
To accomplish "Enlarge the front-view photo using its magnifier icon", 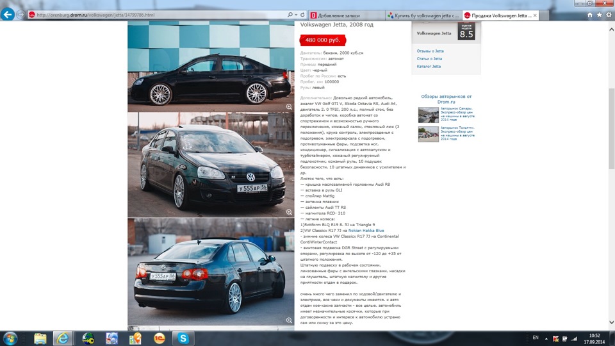I will (x=289, y=212).
